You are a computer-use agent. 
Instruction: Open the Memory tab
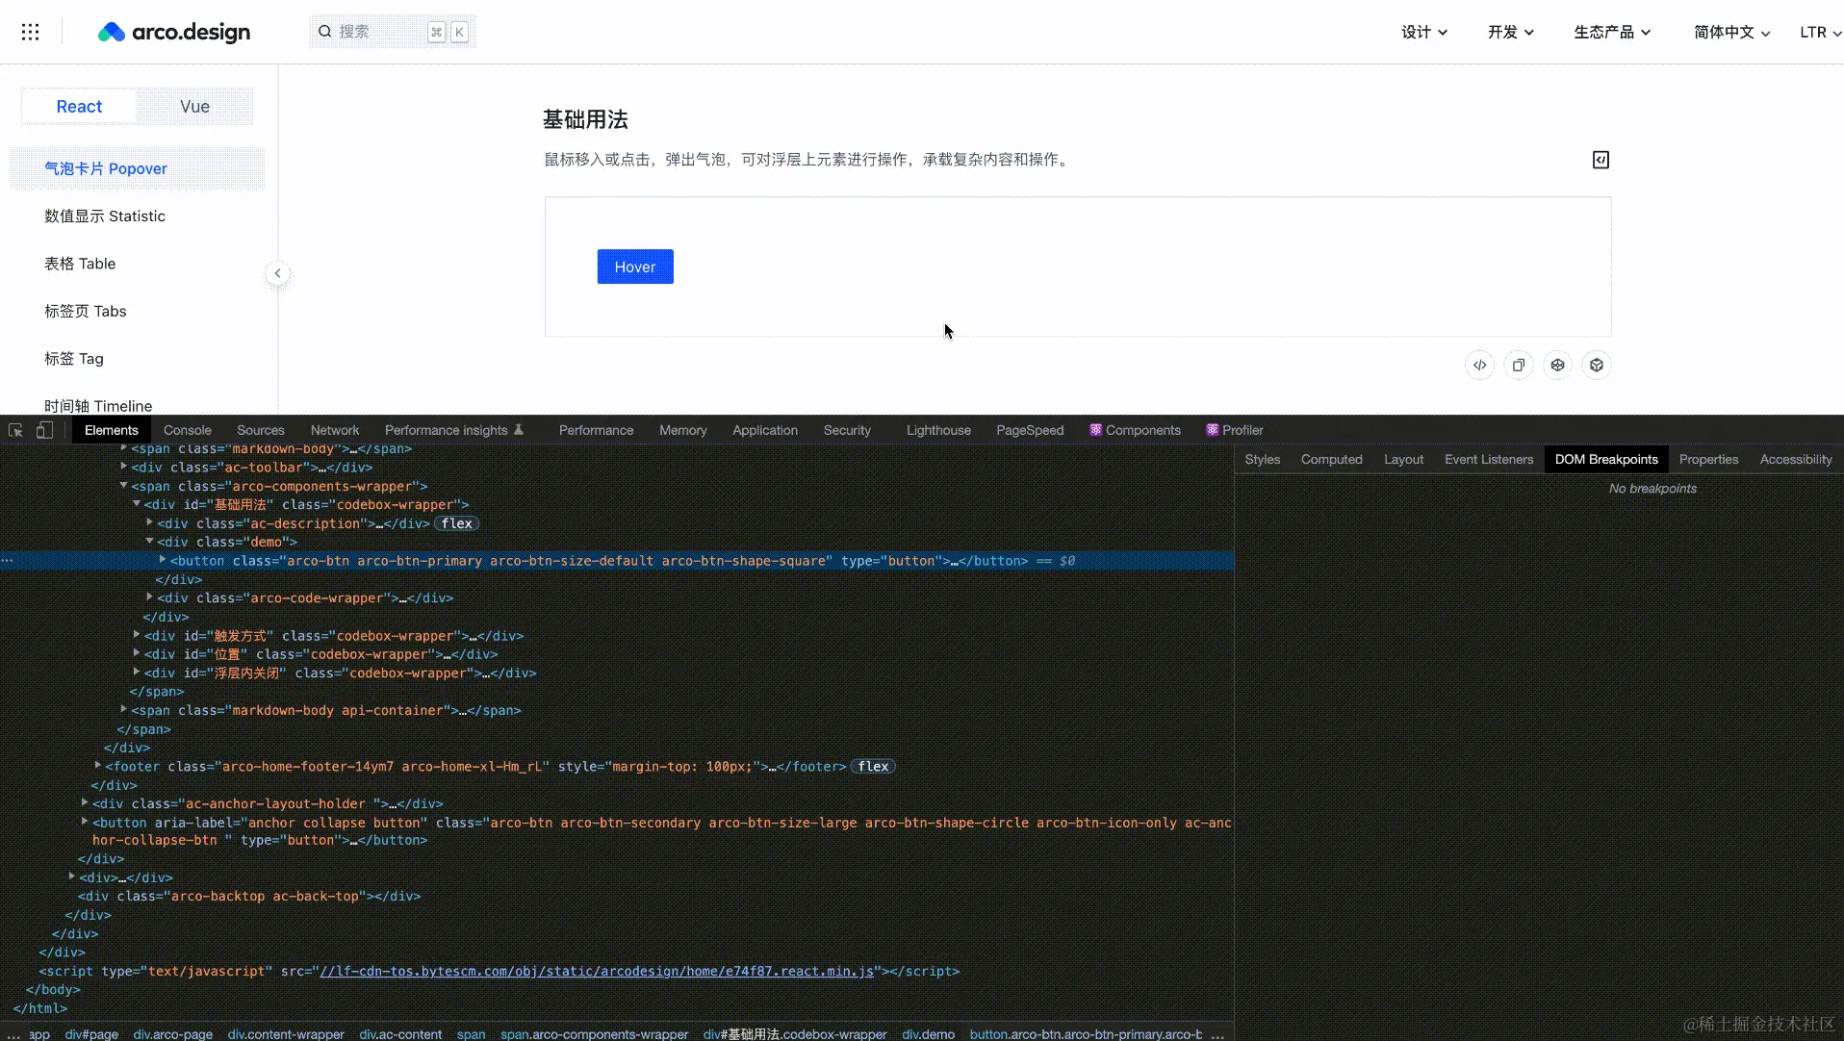[683, 430]
